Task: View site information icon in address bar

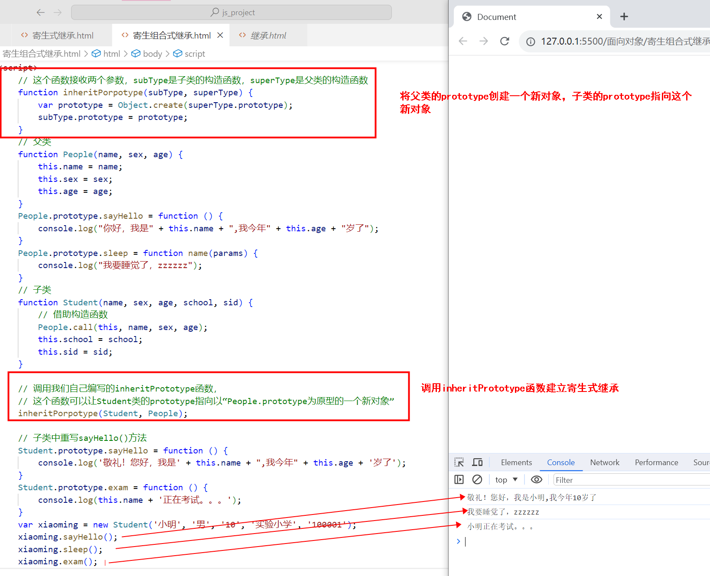Action: coord(531,42)
